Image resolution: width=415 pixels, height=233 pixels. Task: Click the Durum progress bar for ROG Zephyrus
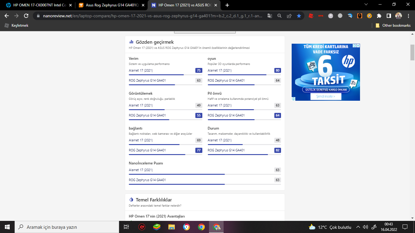click(244, 154)
